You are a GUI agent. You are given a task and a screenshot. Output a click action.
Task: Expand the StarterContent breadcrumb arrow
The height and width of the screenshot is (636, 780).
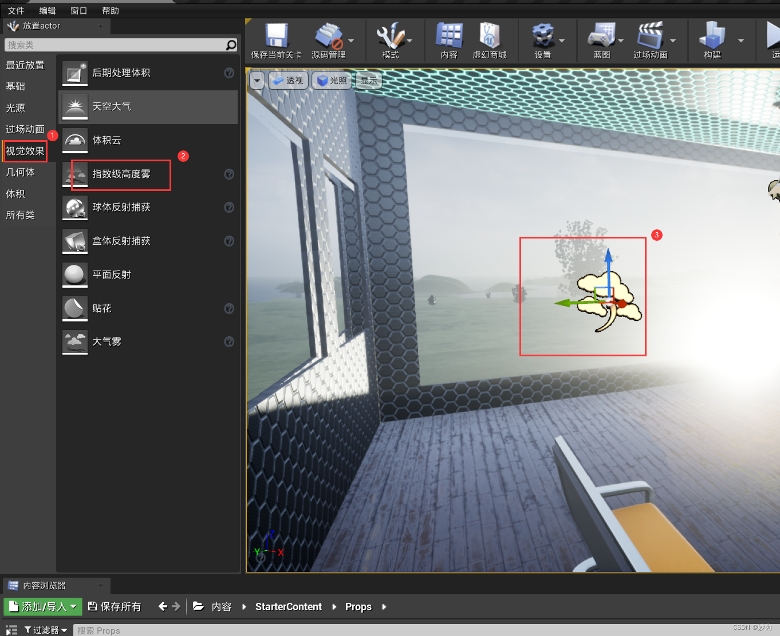point(334,607)
